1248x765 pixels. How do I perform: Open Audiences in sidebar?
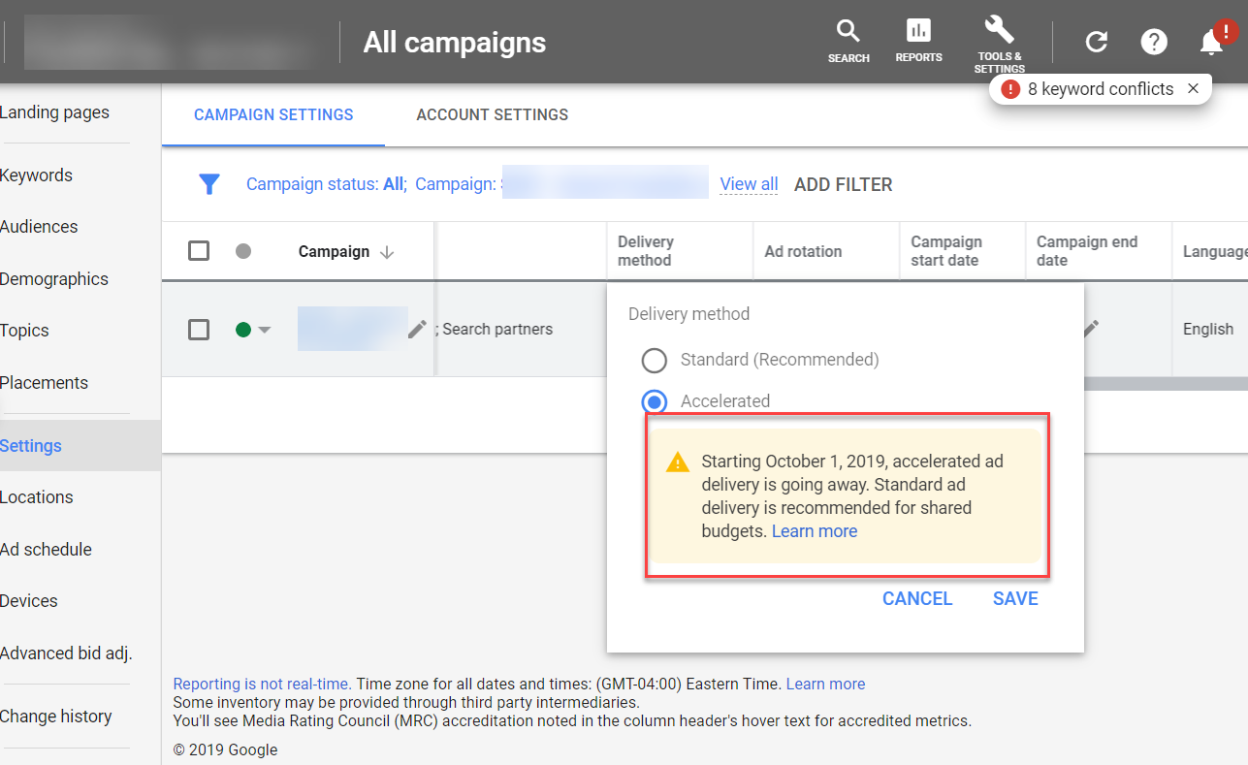point(39,227)
